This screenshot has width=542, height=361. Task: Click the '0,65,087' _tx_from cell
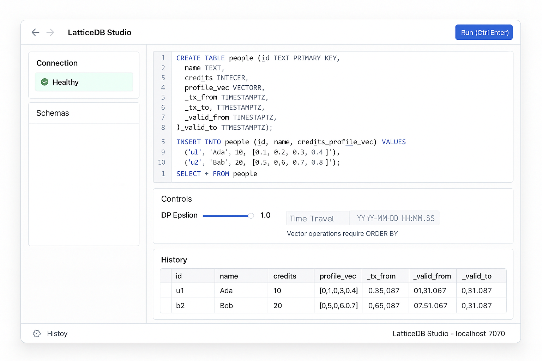tap(385, 306)
